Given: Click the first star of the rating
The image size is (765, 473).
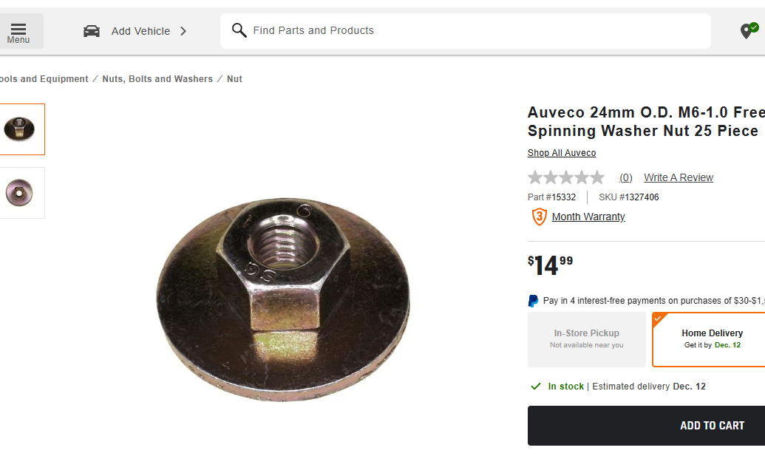Looking at the screenshot, I should (x=534, y=177).
